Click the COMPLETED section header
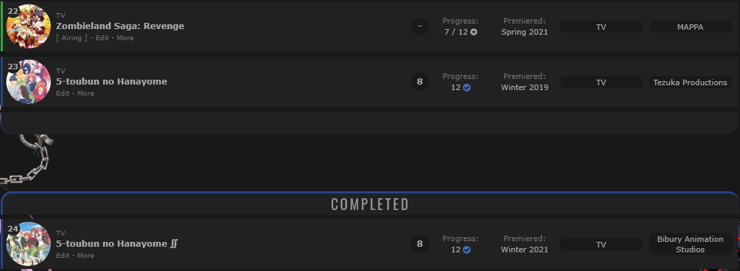Screen dimensions: 740x271 (369, 204)
